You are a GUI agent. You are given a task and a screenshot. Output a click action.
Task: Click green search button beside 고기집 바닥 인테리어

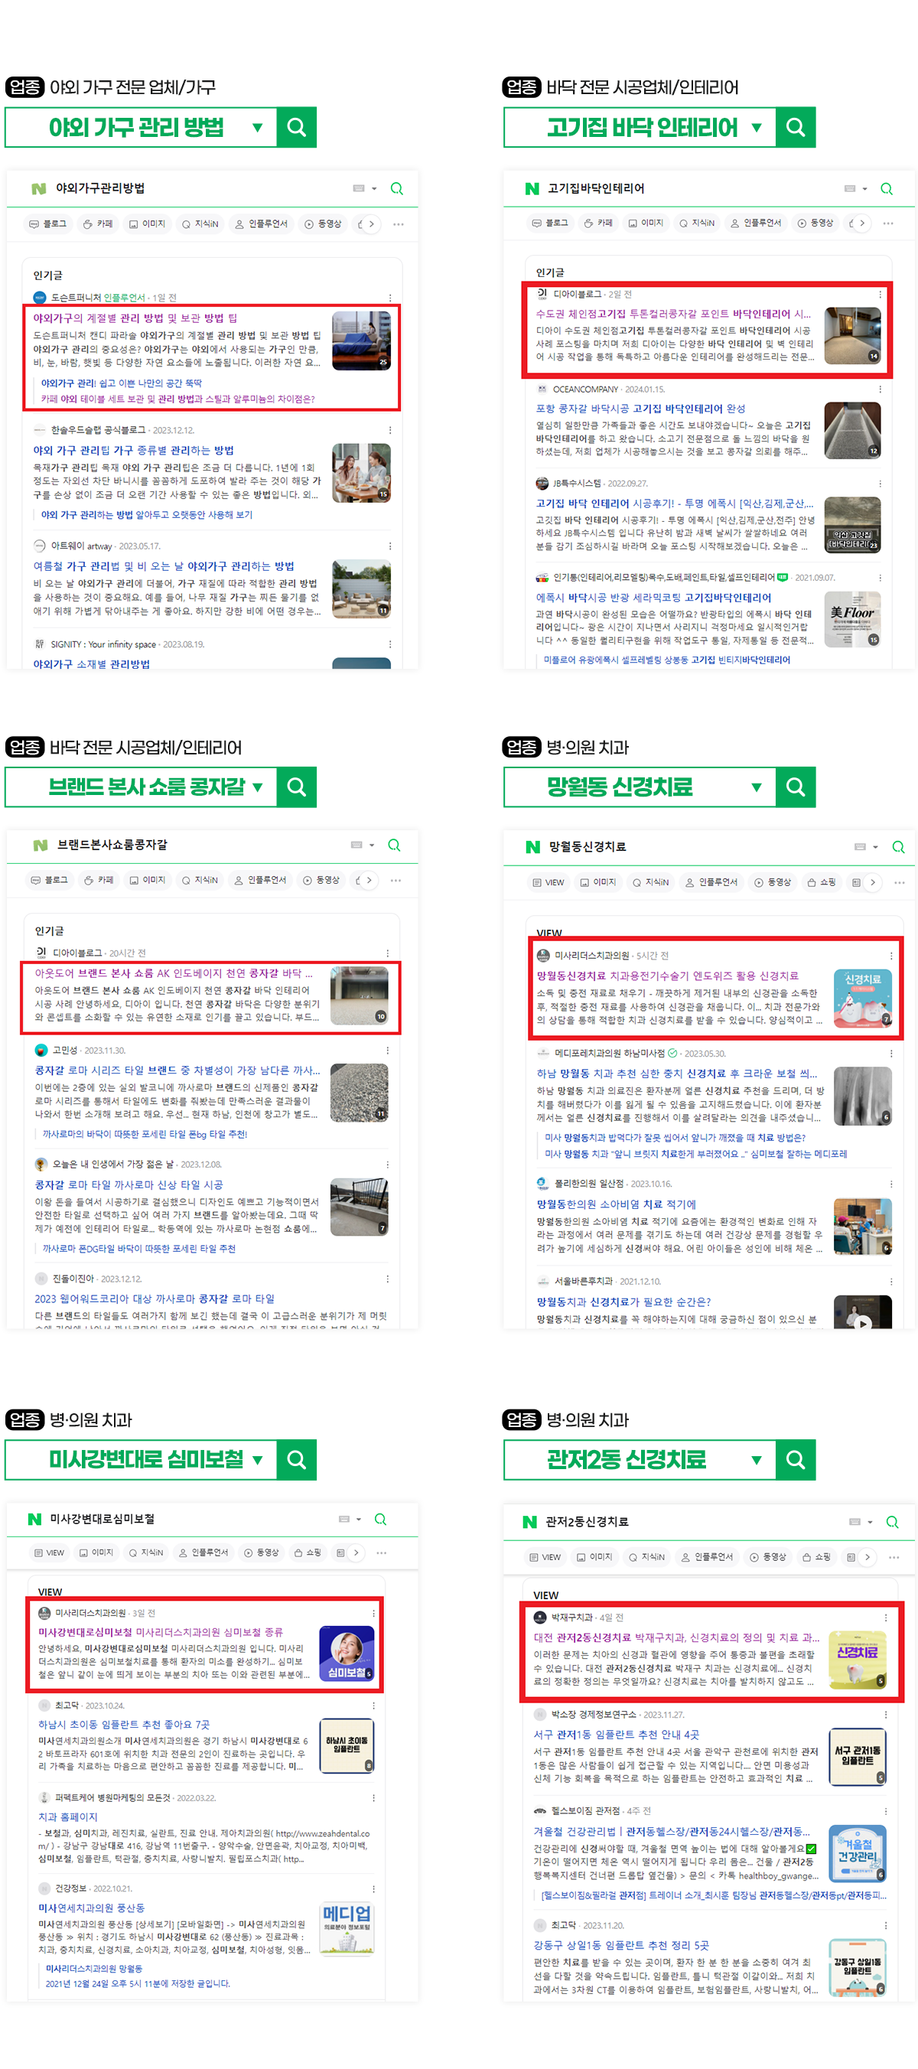pos(795,127)
